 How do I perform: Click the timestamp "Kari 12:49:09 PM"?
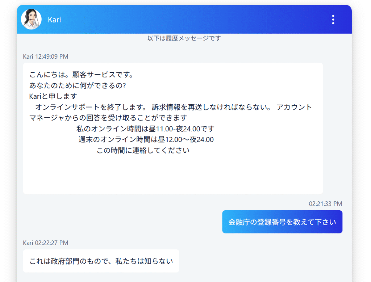click(x=45, y=56)
